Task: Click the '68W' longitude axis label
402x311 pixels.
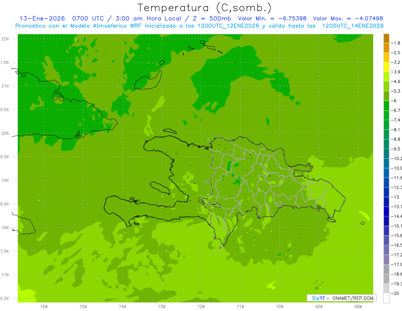Action: 358,307
